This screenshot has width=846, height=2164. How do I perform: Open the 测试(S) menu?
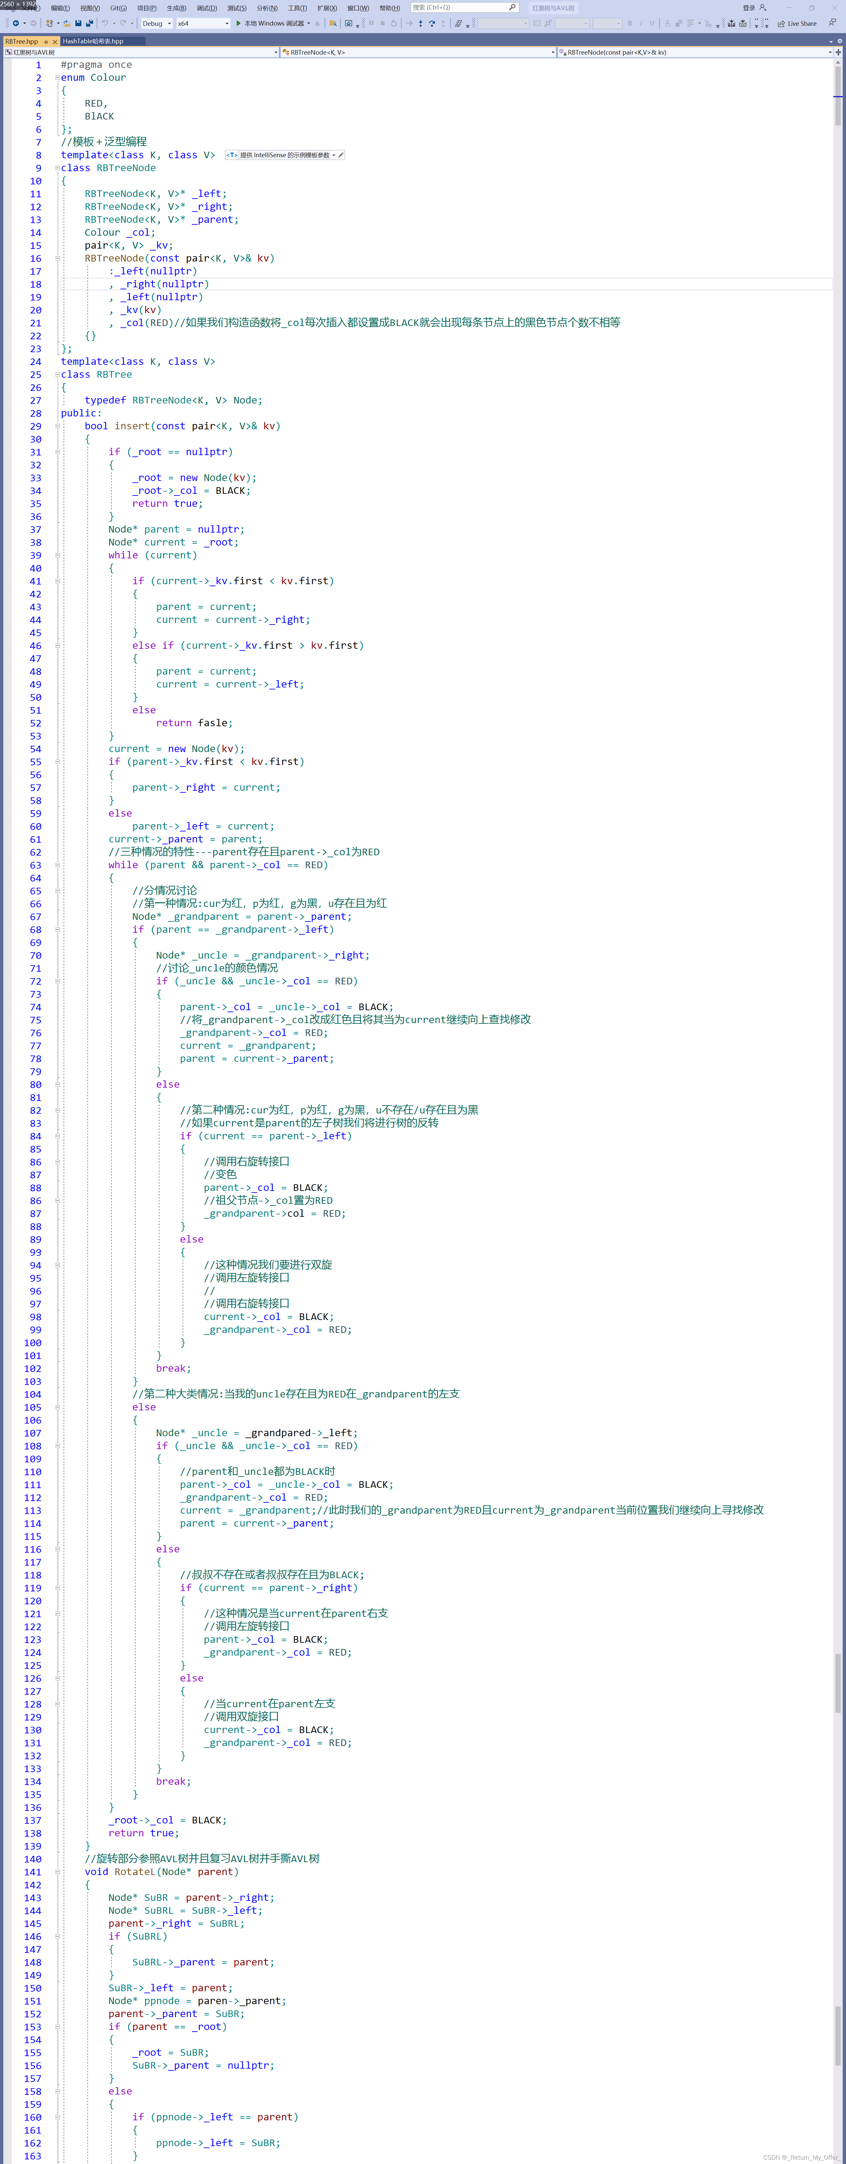(x=237, y=8)
